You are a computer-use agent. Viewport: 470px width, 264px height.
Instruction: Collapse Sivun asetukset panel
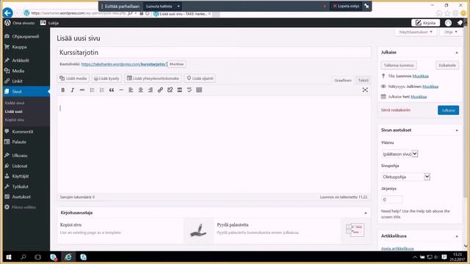point(457,131)
